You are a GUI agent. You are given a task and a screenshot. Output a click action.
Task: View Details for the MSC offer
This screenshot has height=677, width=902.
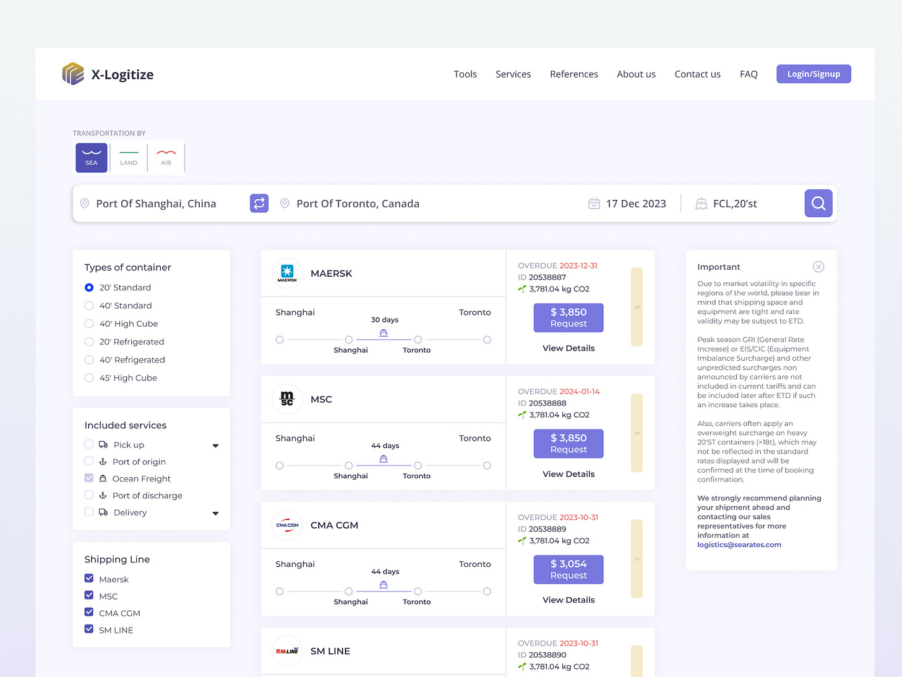(569, 474)
